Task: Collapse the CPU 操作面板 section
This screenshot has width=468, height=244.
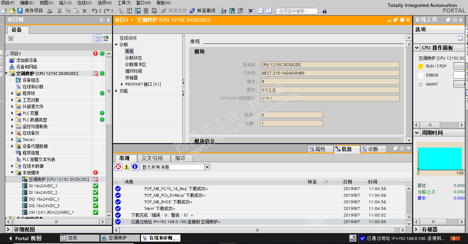Action: (417, 48)
